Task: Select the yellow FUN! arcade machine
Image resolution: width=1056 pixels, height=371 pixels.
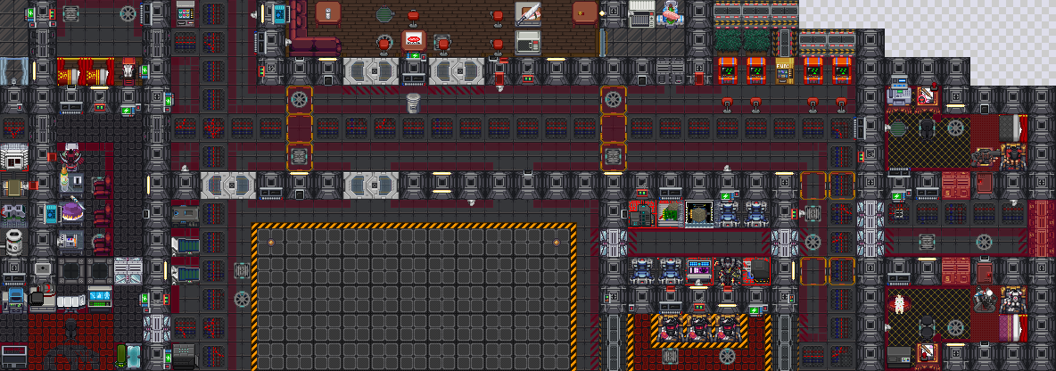Action: pyautogui.click(x=785, y=70)
